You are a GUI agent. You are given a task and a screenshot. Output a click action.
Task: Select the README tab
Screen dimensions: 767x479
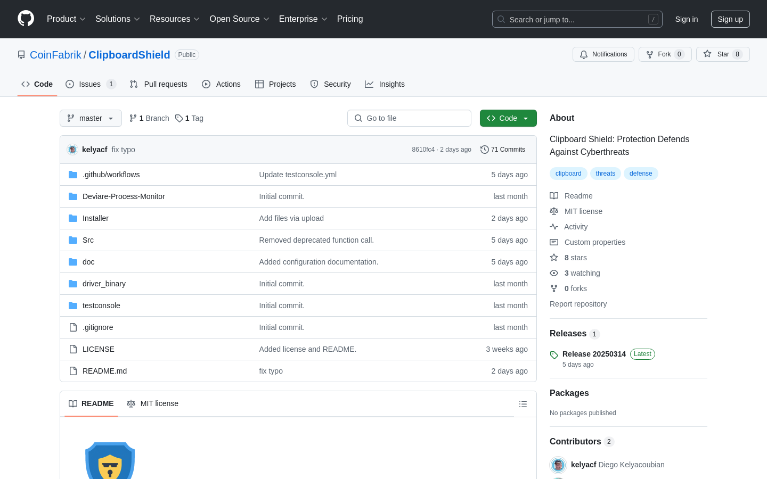click(x=91, y=403)
